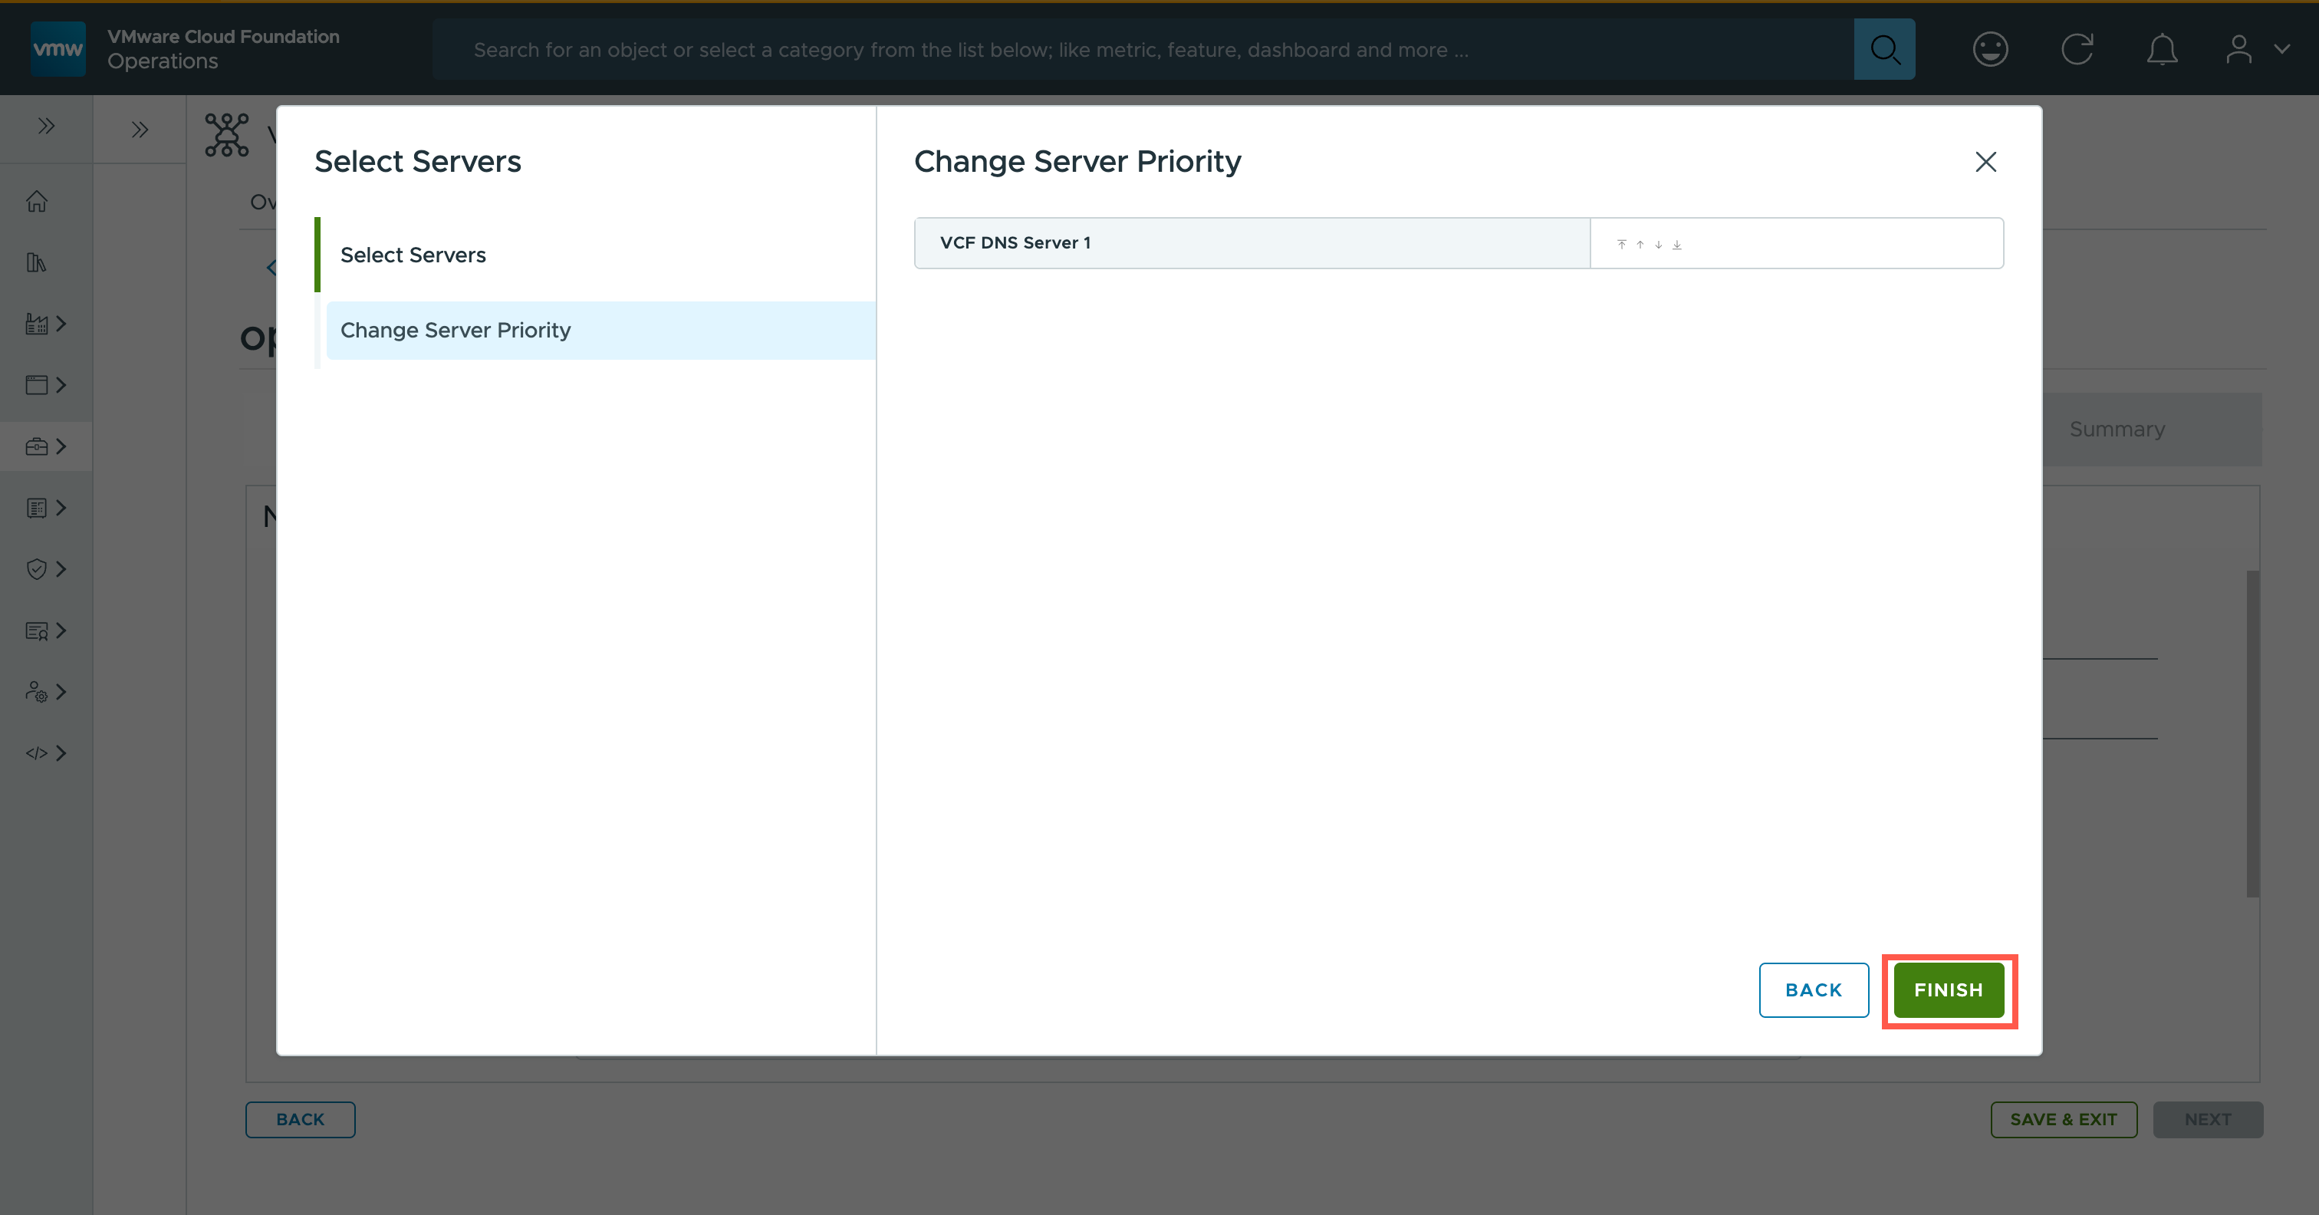Viewport: 2319px width, 1215px height.
Task: Expand the developer code sidebar section
Action: pos(46,753)
